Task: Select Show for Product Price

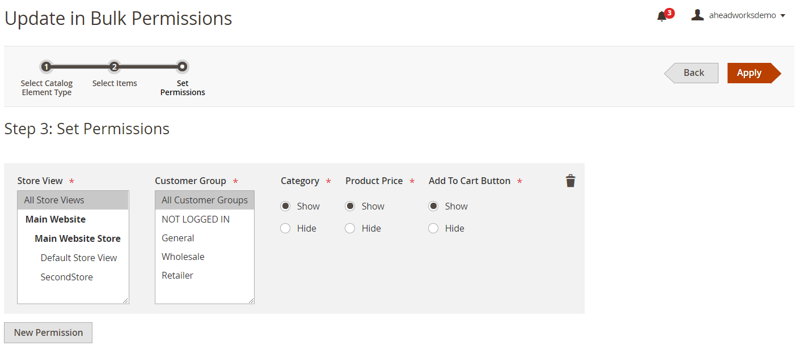Action: click(x=350, y=206)
